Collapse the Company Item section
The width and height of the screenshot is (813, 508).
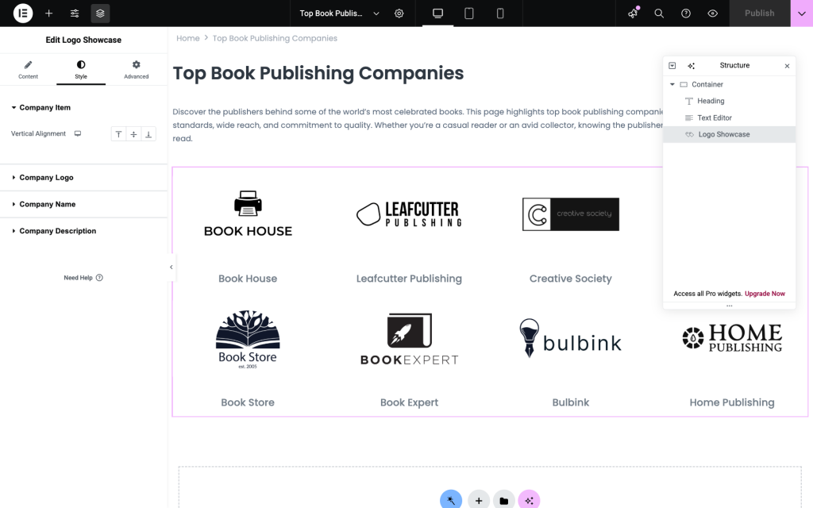(83, 107)
